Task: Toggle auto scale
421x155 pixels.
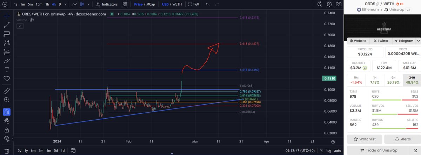Action: [x=337, y=150]
